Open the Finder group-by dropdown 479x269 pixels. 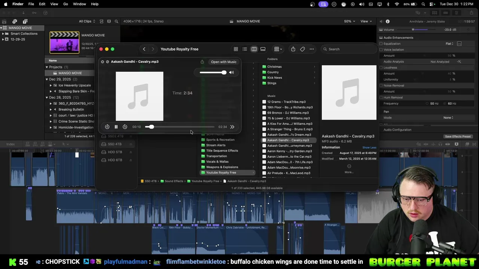click(278, 49)
